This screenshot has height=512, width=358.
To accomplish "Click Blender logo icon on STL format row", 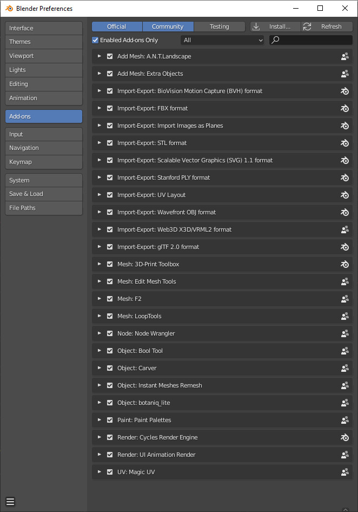I will pyautogui.click(x=344, y=143).
